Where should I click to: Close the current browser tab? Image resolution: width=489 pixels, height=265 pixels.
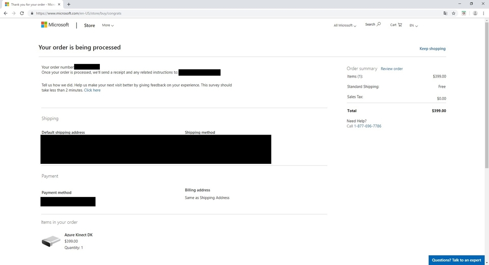click(x=60, y=4)
